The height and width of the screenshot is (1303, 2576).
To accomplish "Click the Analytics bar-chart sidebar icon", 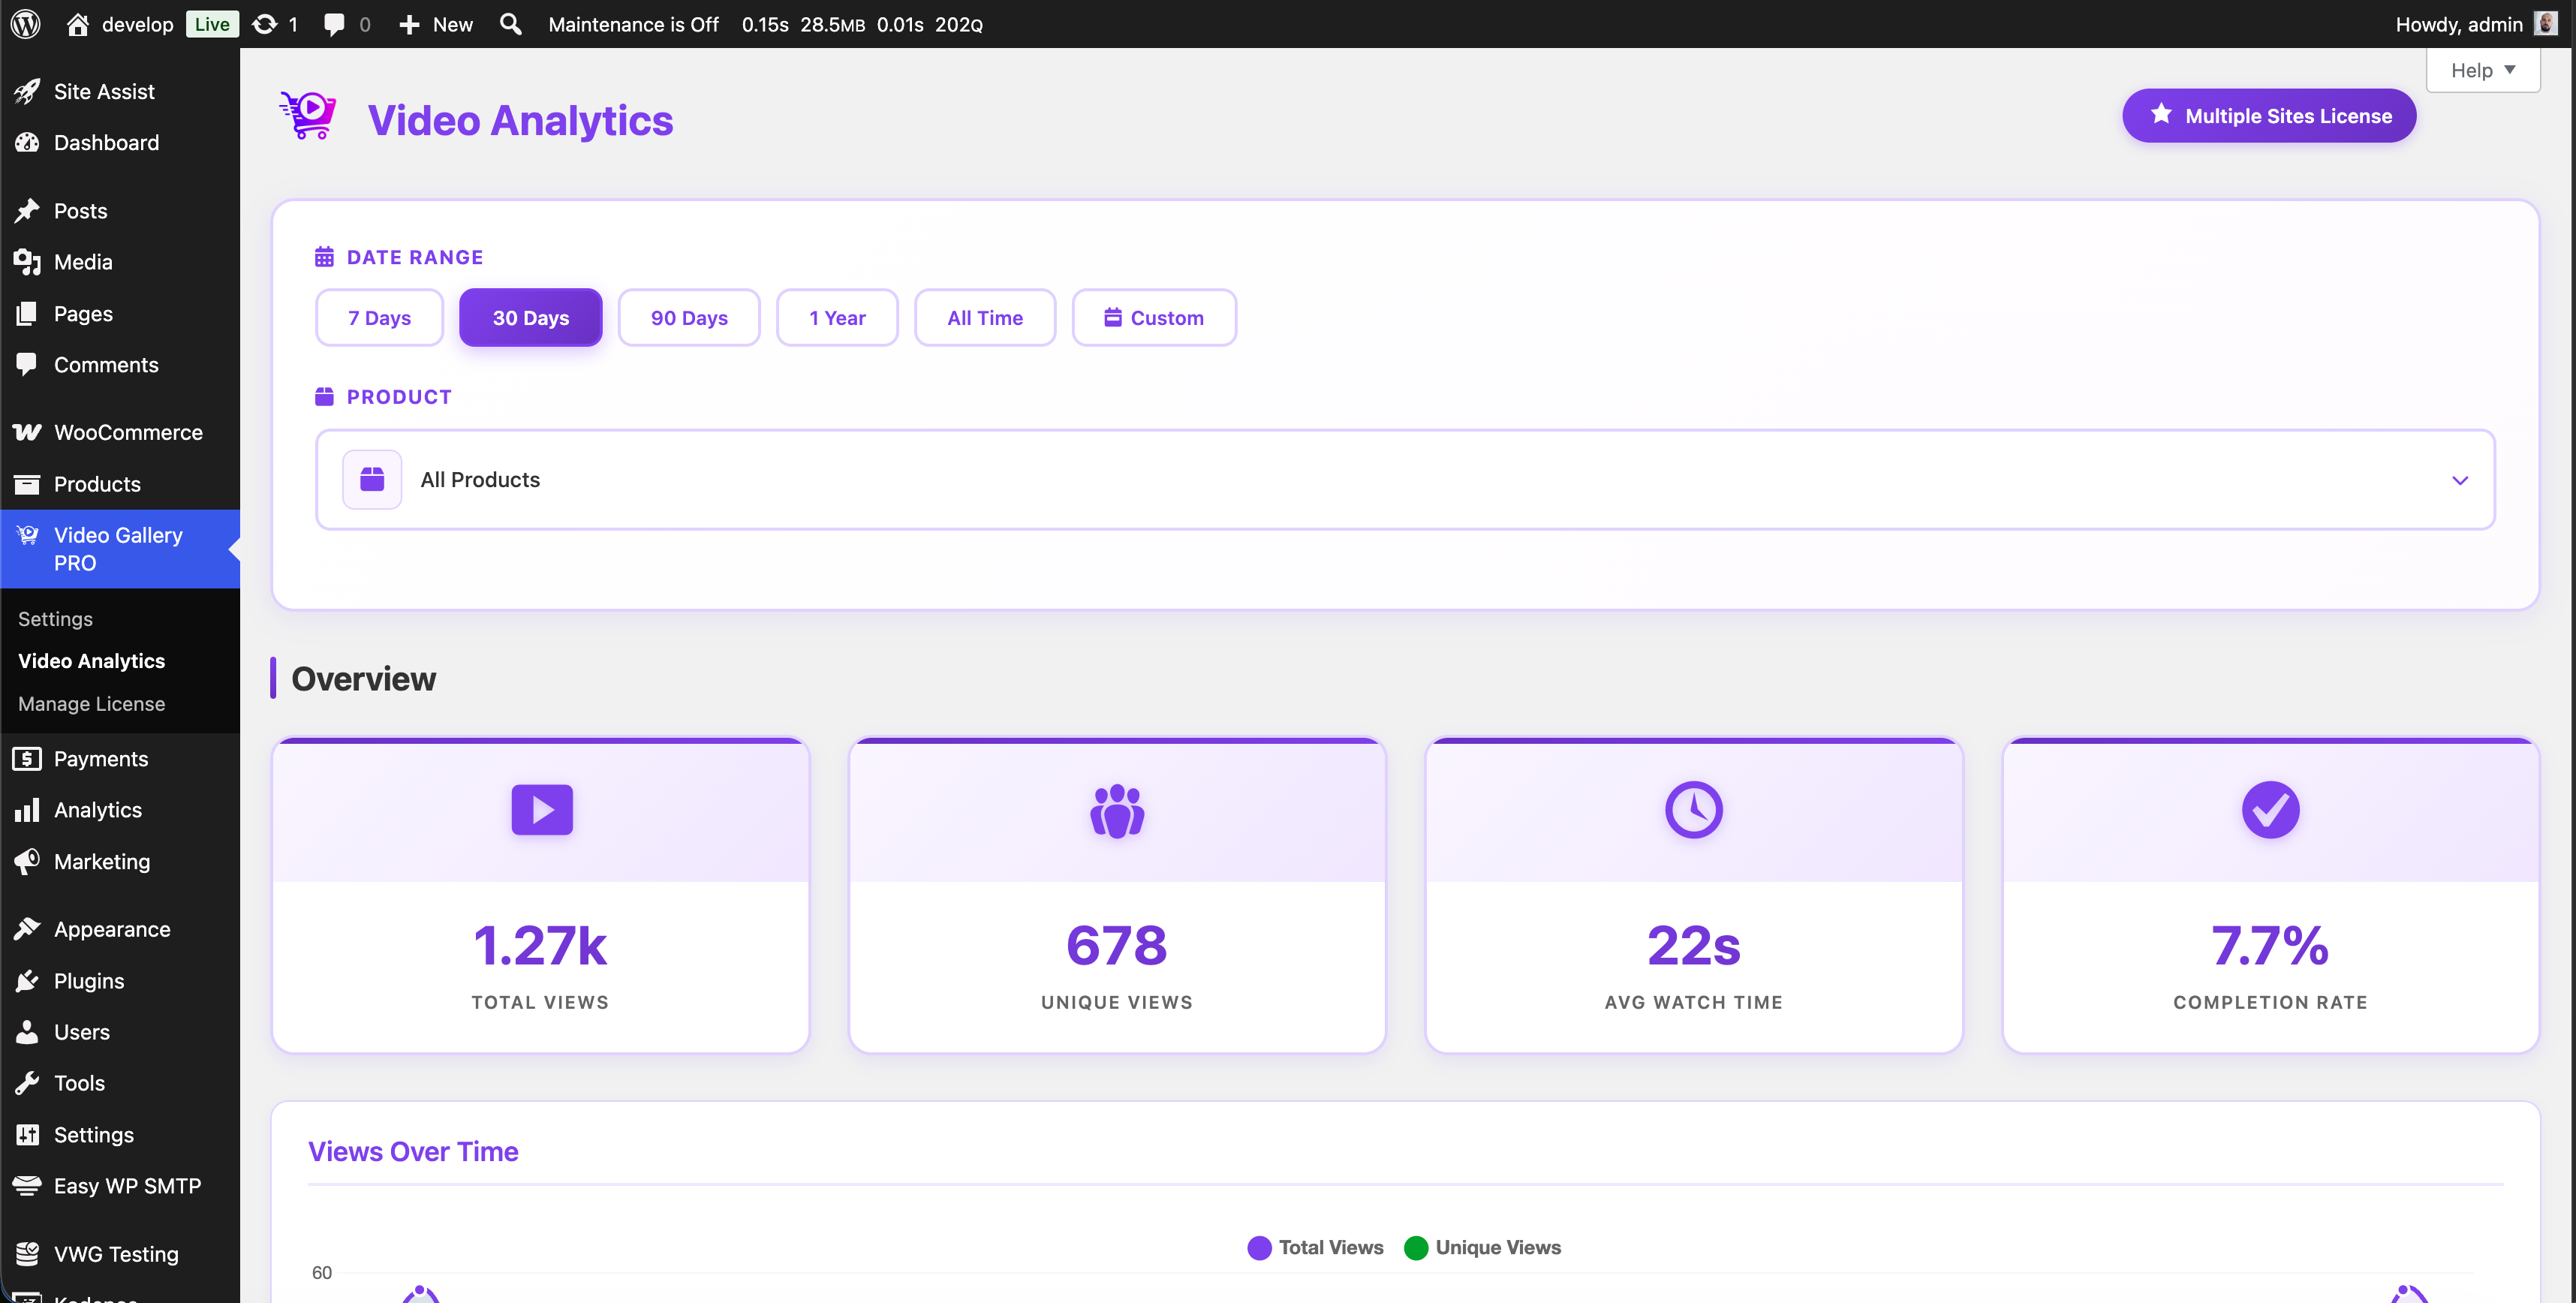I will (28, 810).
